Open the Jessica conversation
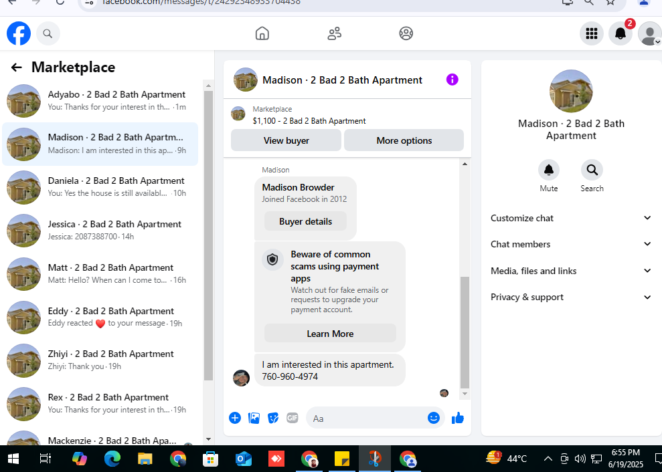This screenshot has width=662, height=472. [100, 230]
